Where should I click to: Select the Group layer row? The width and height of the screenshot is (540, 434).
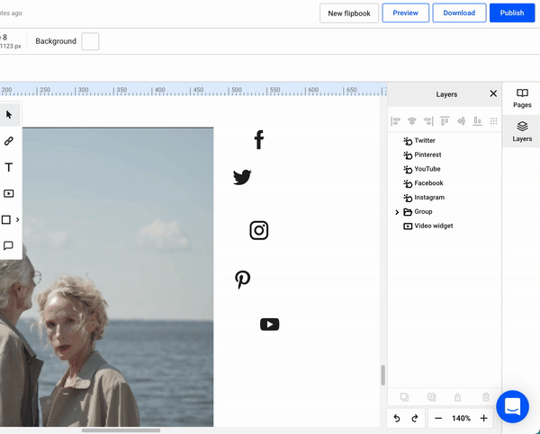pos(445,211)
